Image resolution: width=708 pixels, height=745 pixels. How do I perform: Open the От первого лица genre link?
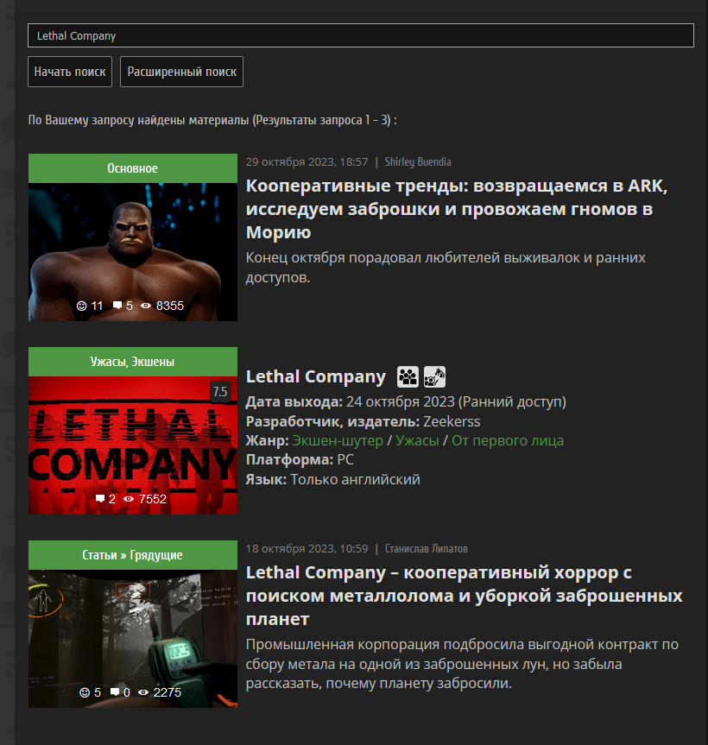(x=508, y=441)
